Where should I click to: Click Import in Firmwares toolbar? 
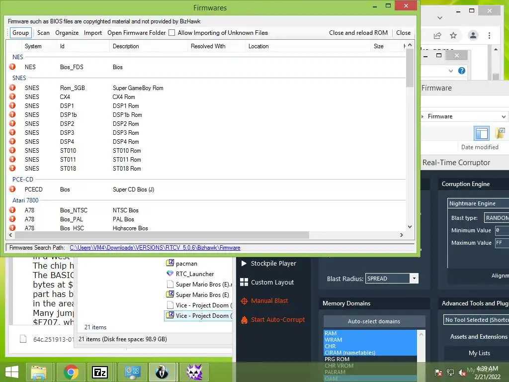93,32
